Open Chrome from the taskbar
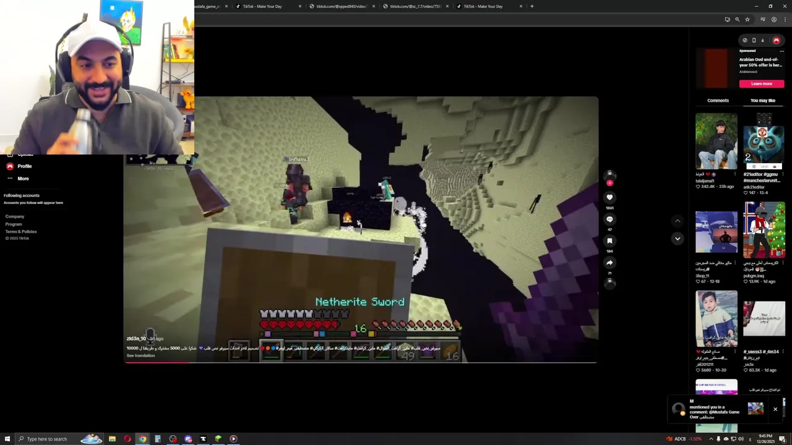 coord(142,439)
